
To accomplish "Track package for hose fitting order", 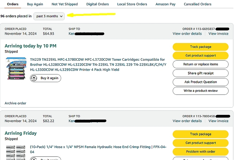I will (201, 134).
